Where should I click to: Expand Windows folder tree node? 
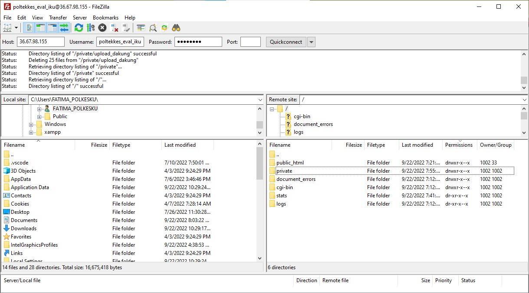31,125
